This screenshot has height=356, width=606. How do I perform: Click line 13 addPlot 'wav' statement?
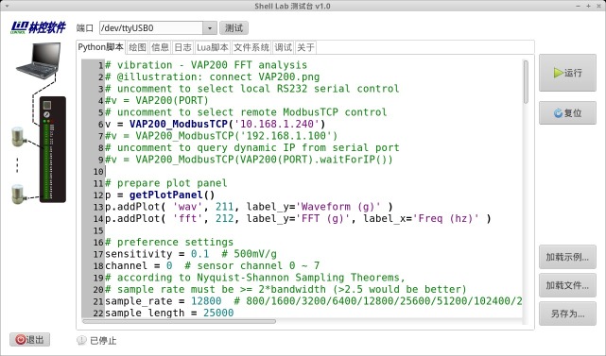click(249, 207)
